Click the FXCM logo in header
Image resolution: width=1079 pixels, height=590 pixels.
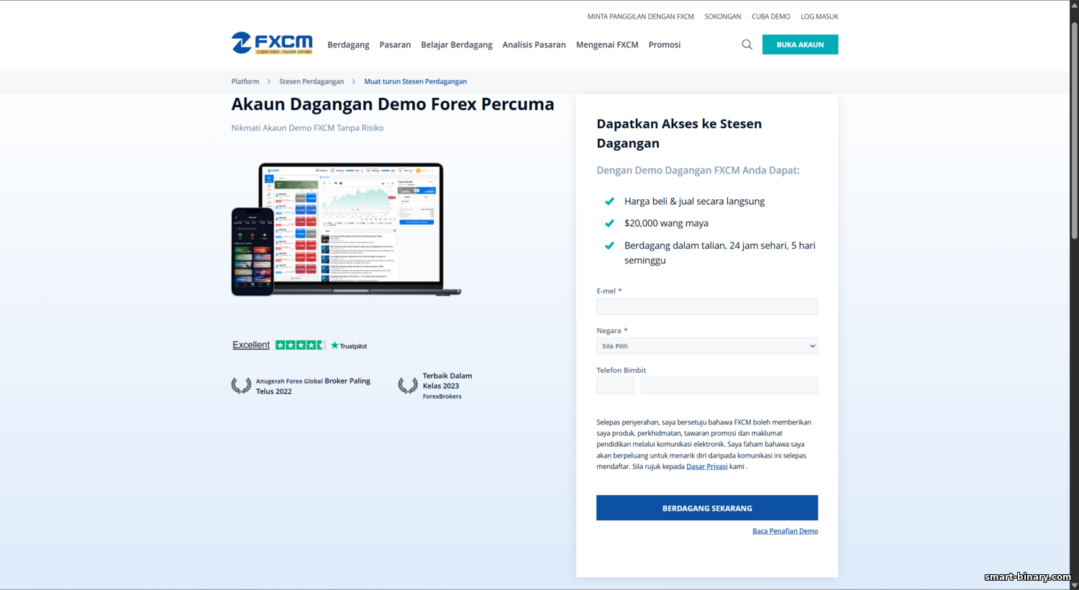coord(272,43)
